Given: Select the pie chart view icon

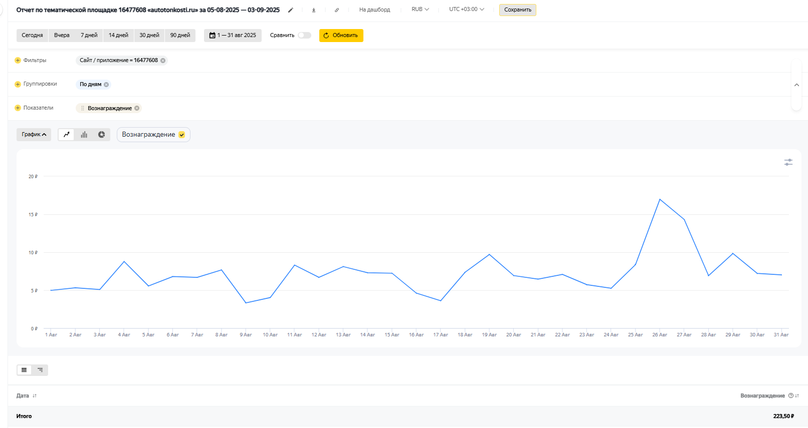Looking at the screenshot, I should (101, 134).
